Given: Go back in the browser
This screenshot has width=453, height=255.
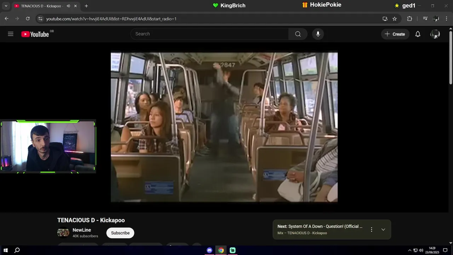Looking at the screenshot, I should tap(6, 19).
